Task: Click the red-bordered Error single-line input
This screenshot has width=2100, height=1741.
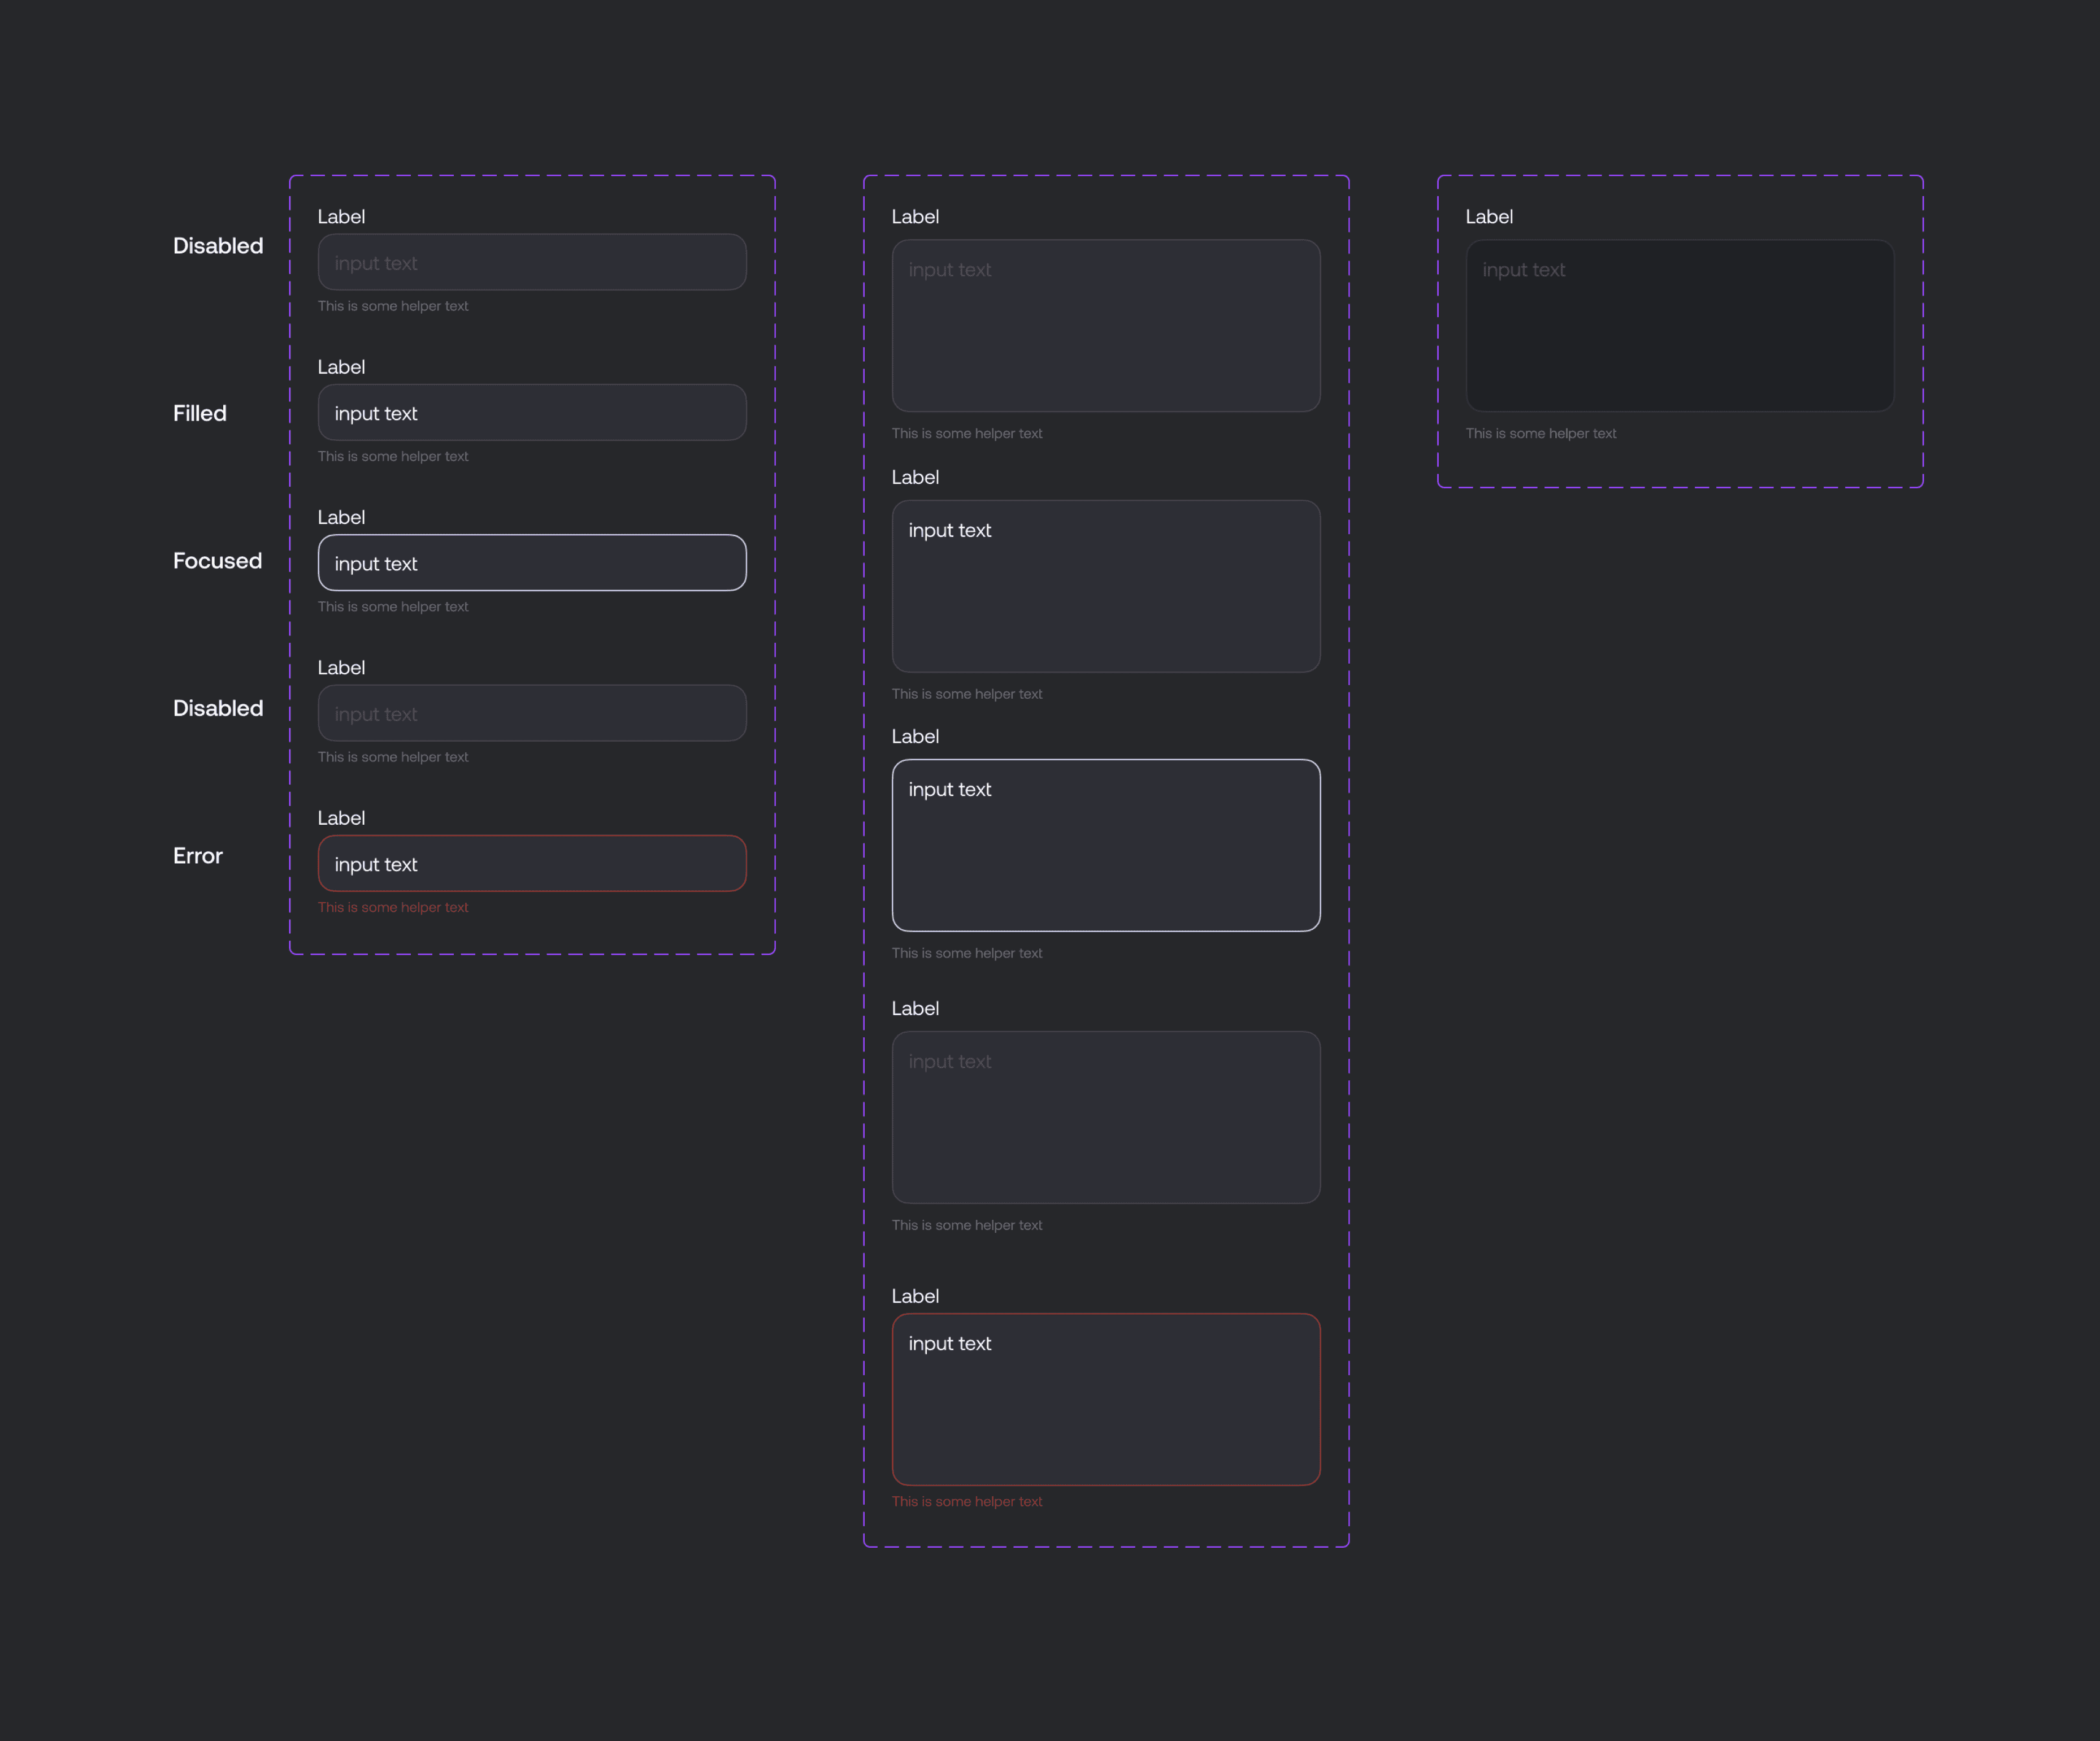Action: [x=531, y=864]
